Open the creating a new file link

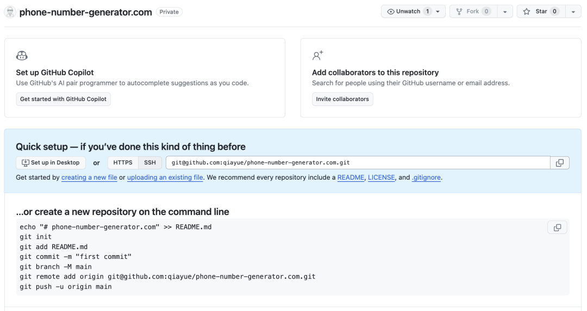pyautogui.click(x=89, y=177)
